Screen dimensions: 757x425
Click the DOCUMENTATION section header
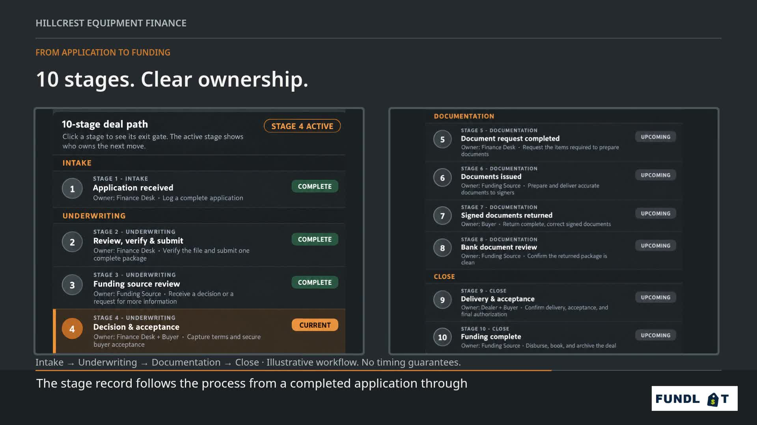464,116
